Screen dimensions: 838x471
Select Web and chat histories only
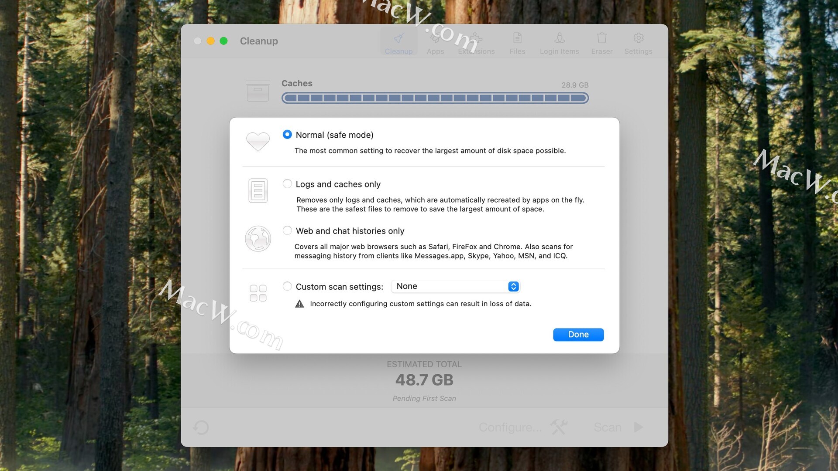tap(287, 230)
